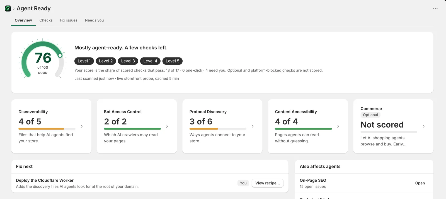The image size is (446, 199).
Task: Click the Level 5 badge
Action: pyautogui.click(x=173, y=61)
